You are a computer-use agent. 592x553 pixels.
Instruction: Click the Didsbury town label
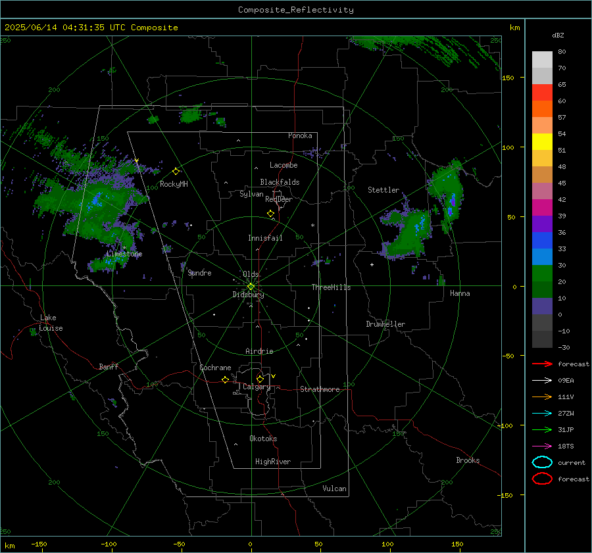[x=248, y=295]
